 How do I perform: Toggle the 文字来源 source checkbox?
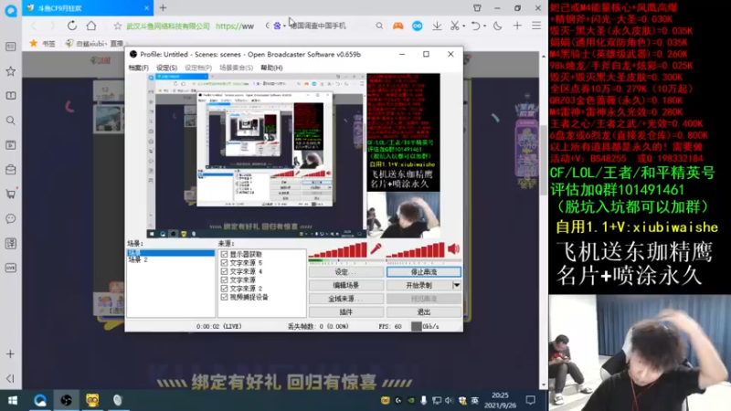tap(224, 280)
